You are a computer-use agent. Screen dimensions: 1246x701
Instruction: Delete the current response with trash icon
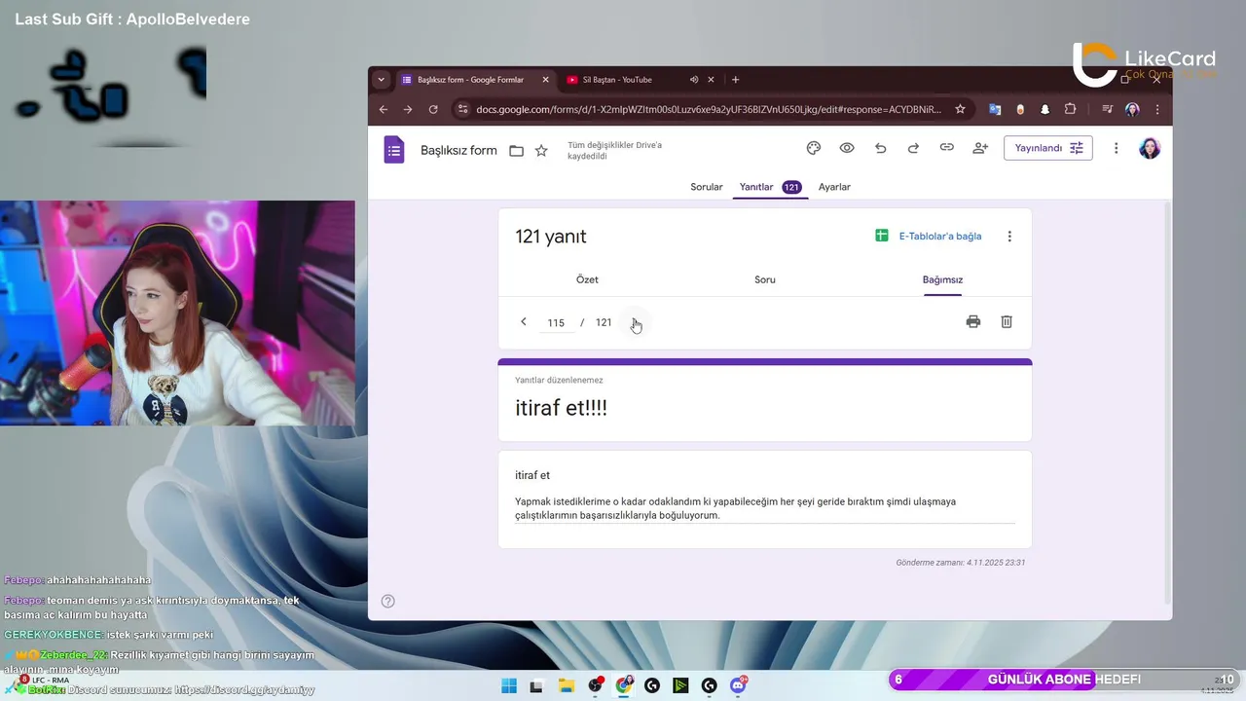(1007, 321)
